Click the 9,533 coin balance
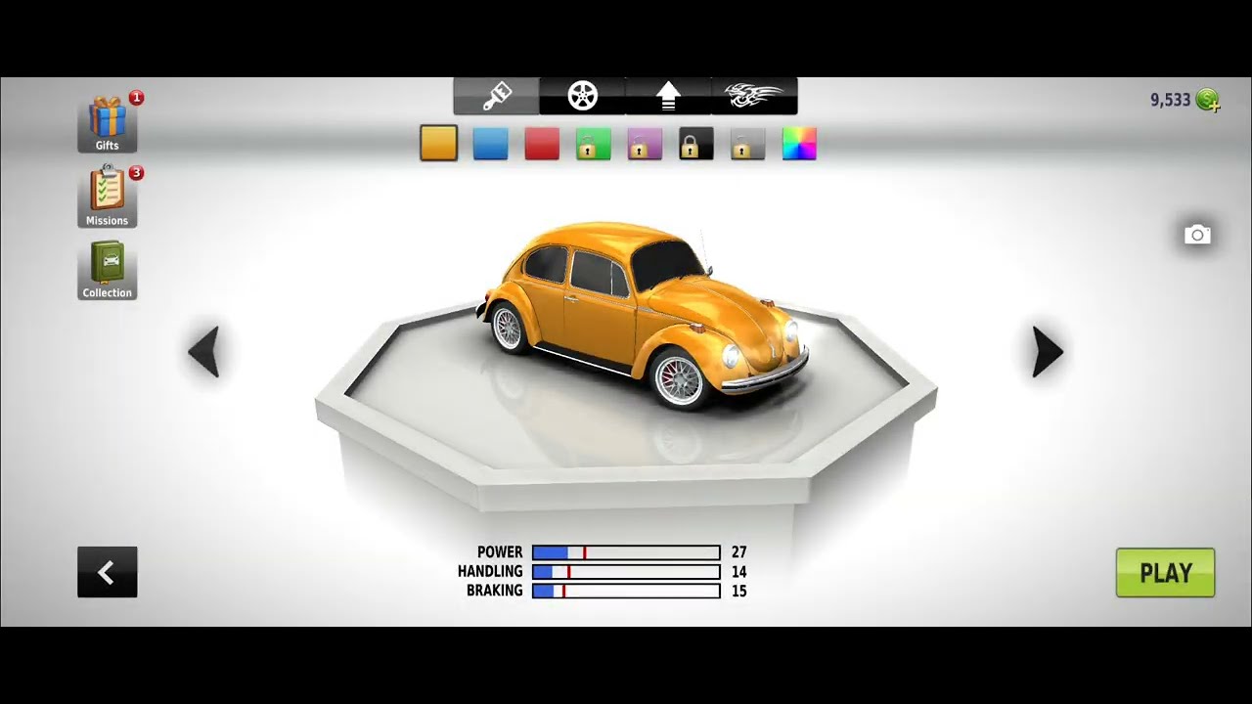Screen dimensions: 1252x704 (x=1170, y=100)
